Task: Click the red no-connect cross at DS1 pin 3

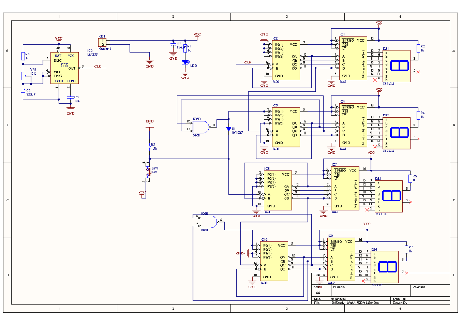Action: pos(419,72)
